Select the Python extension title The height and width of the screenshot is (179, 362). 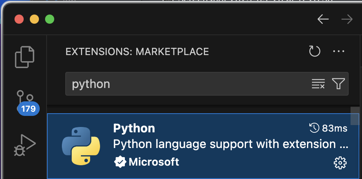click(x=134, y=128)
